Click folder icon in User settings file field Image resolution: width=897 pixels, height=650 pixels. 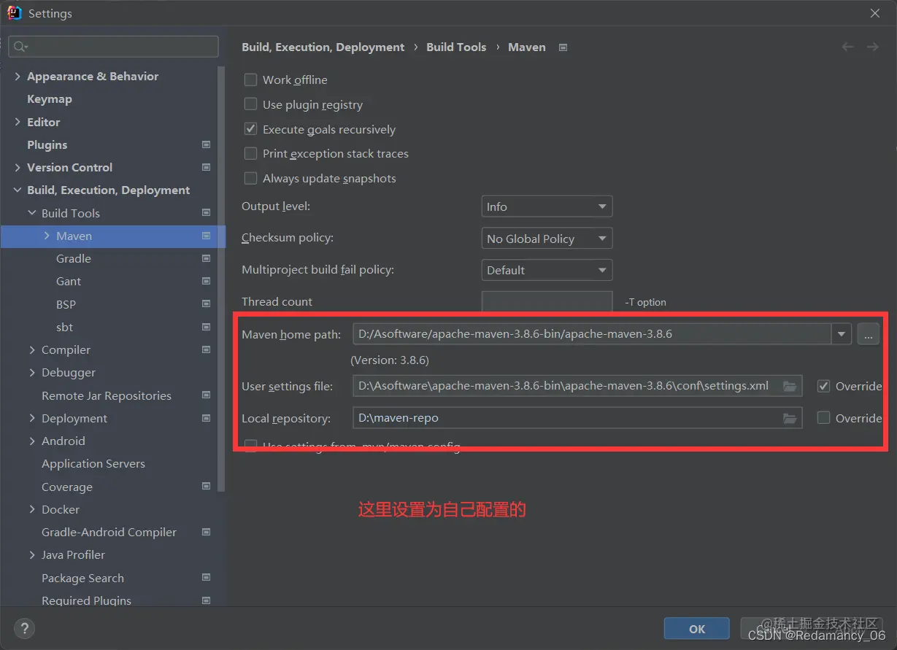(x=790, y=386)
